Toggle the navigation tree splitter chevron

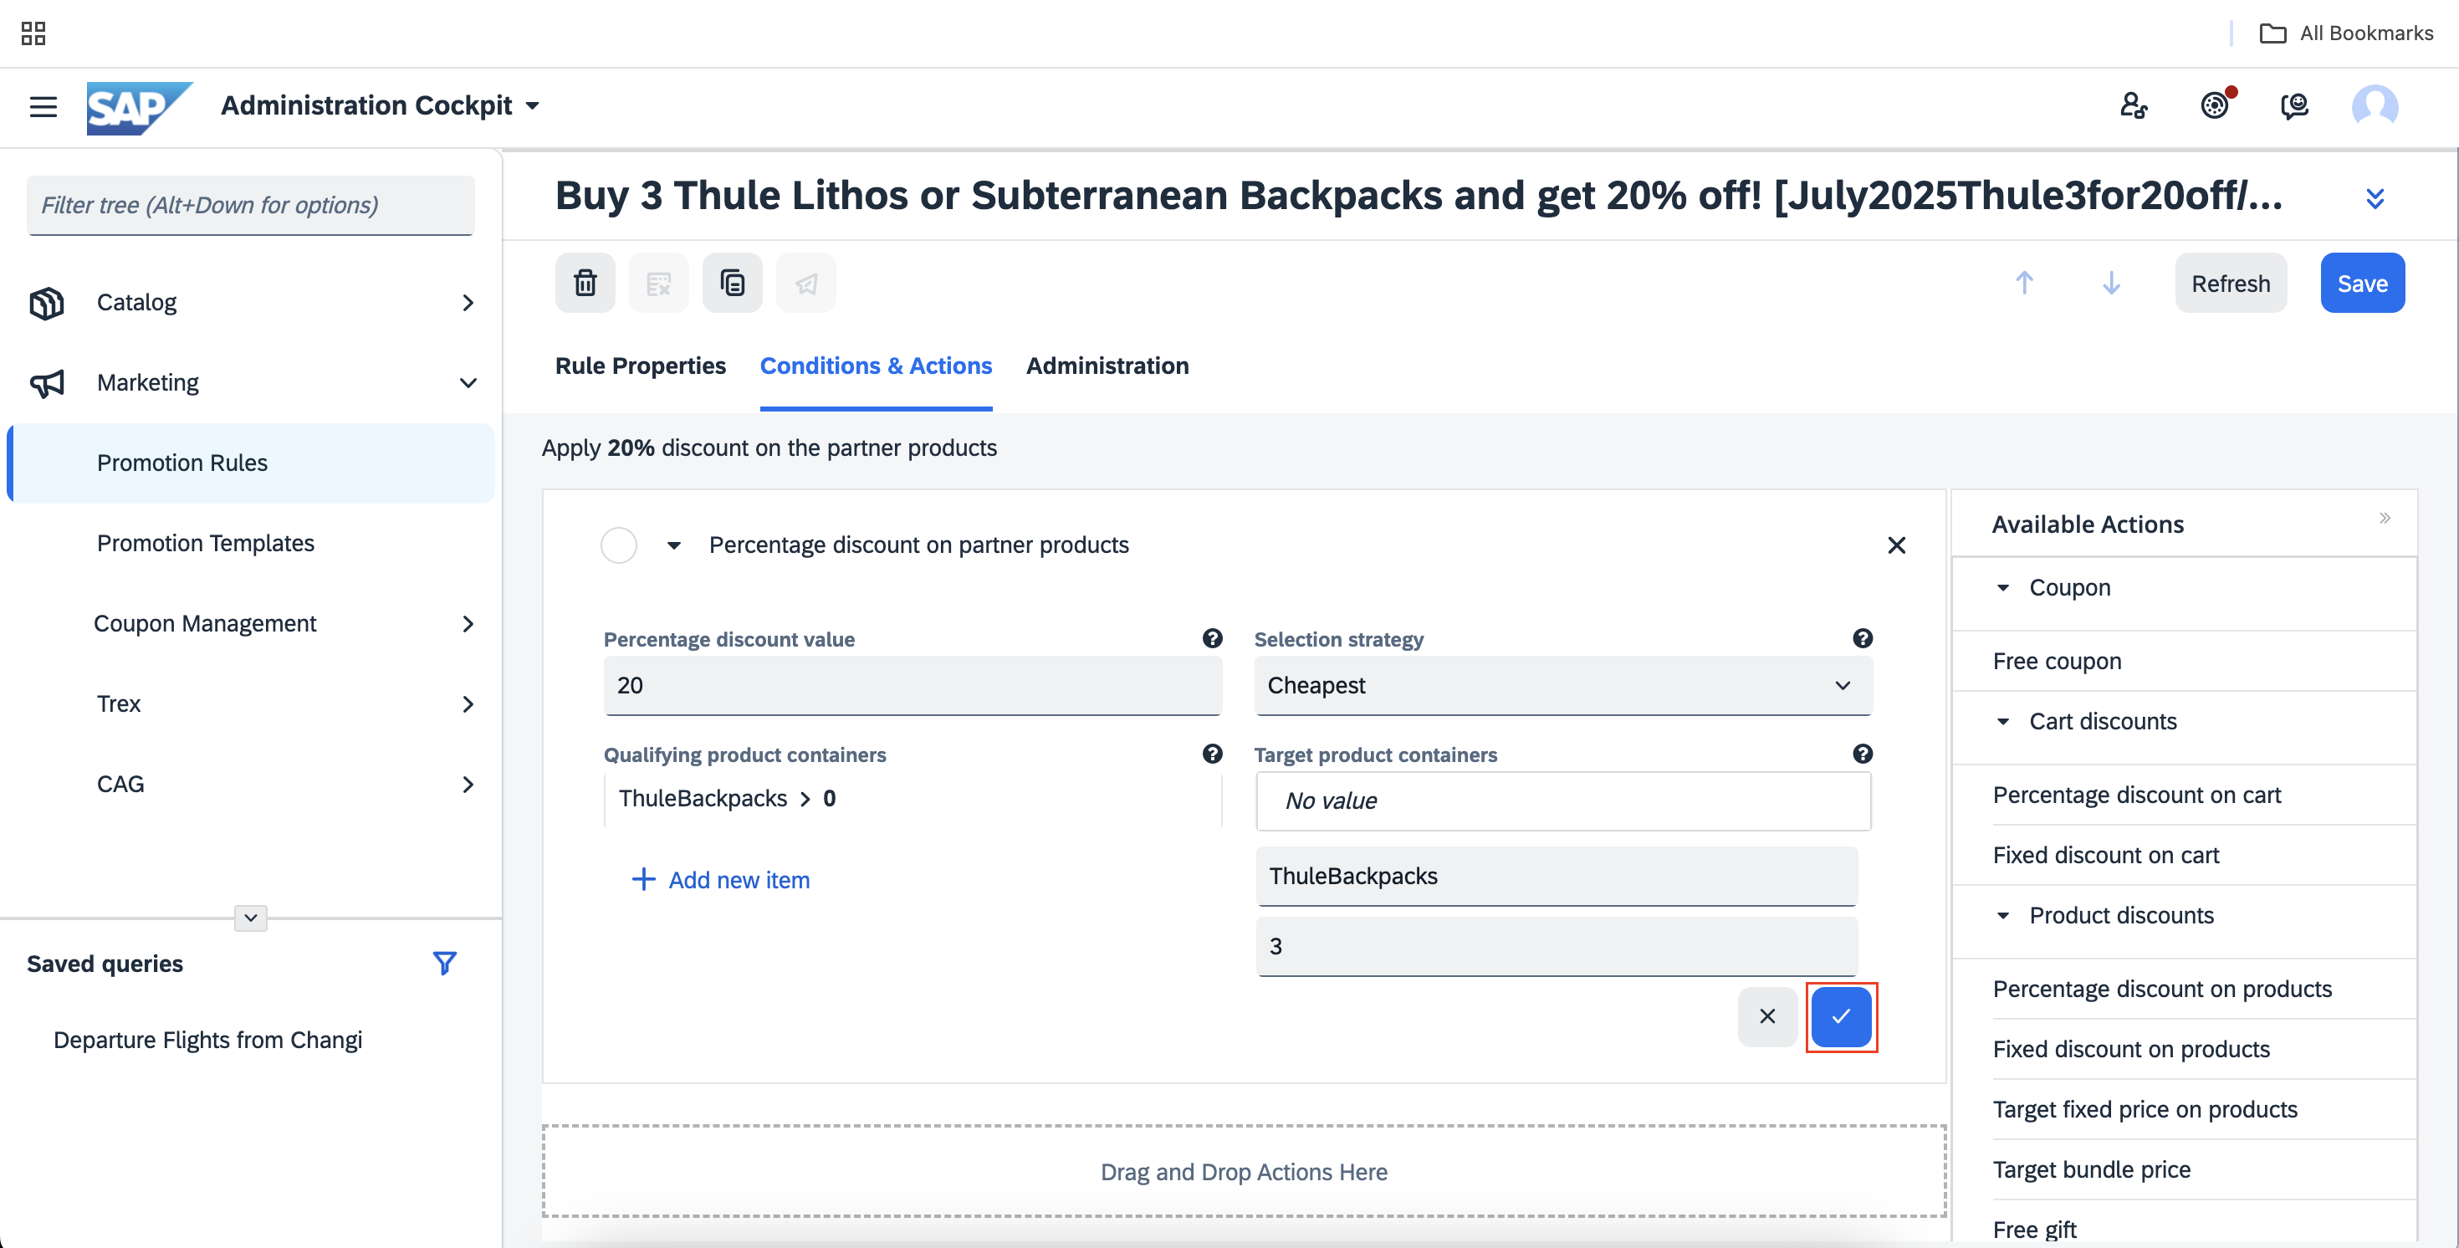tap(250, 918)
